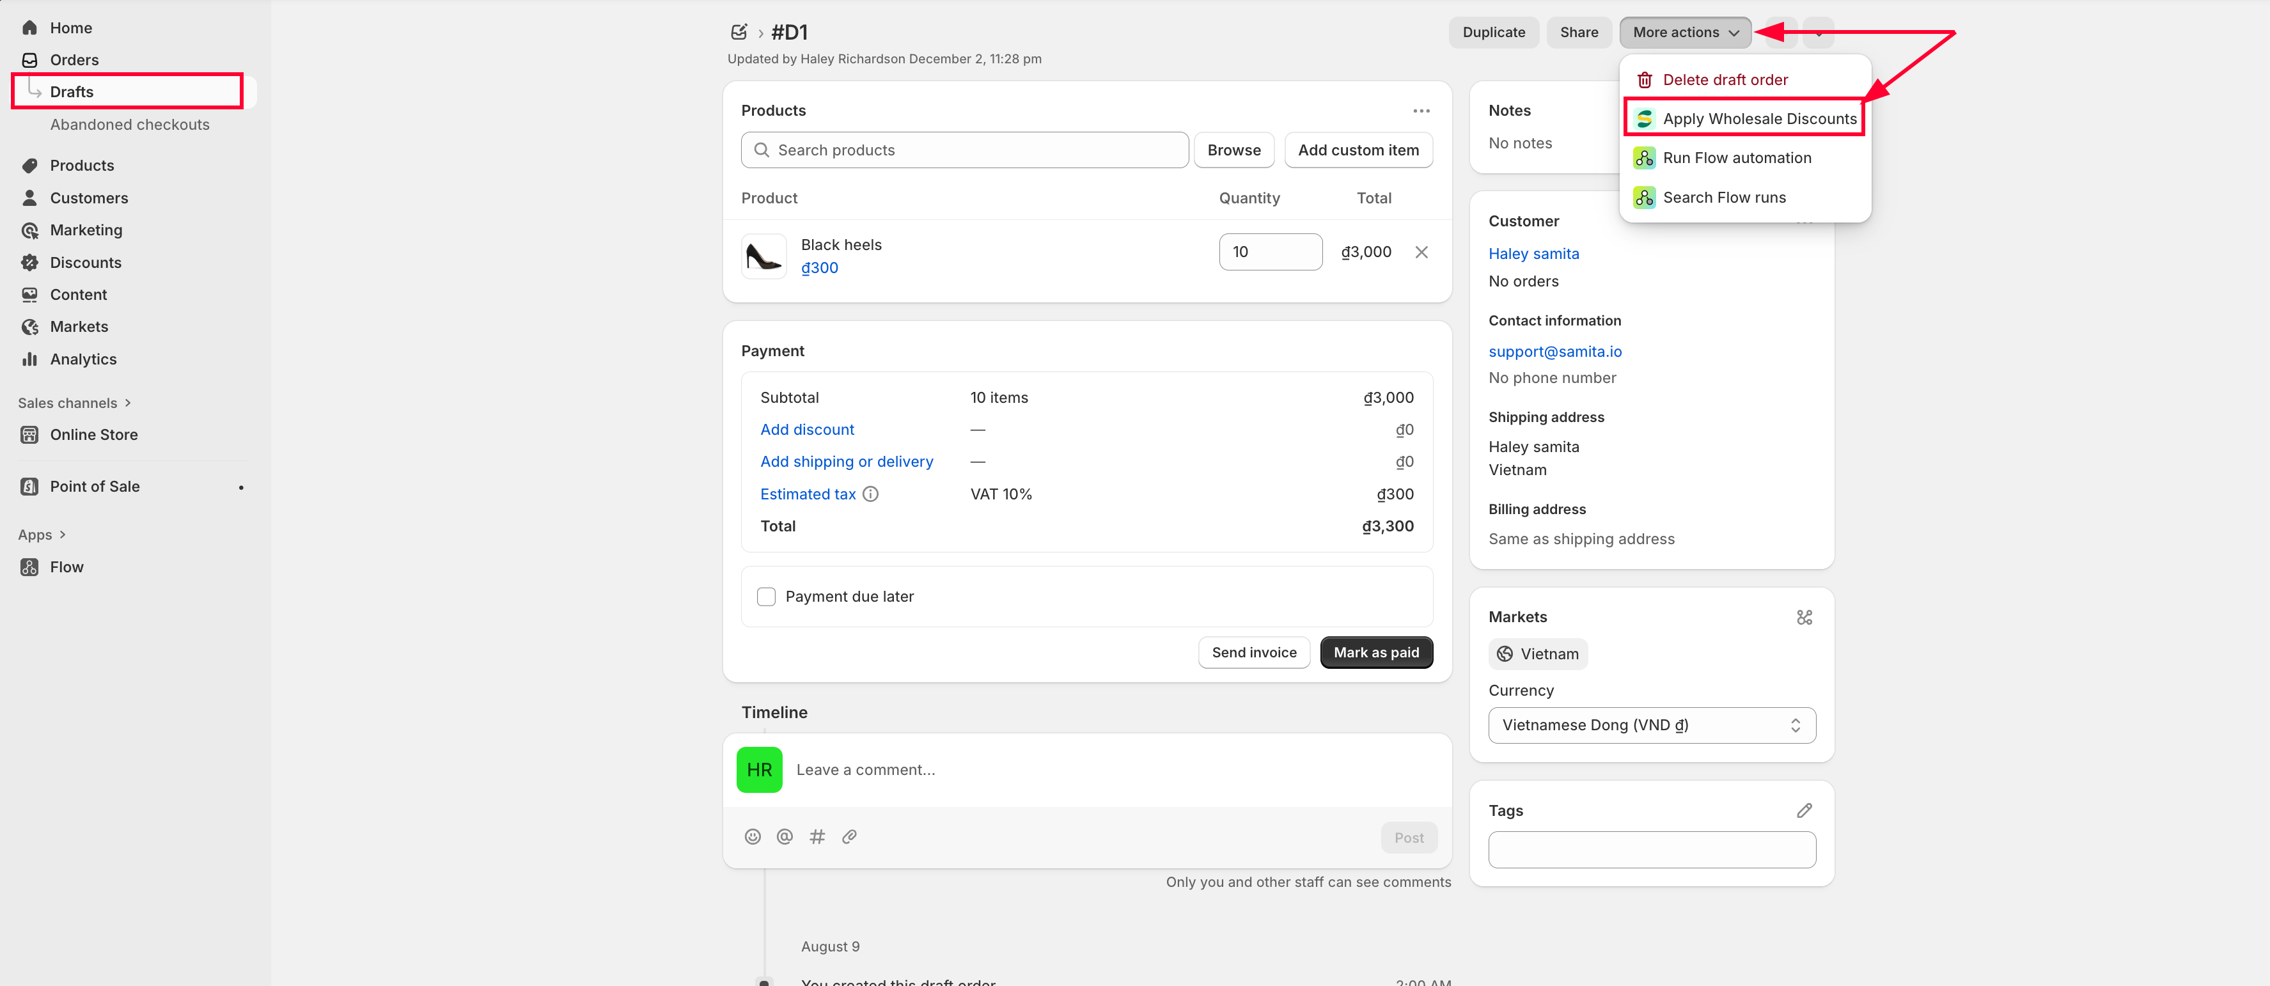Image resolution: width=2270 pixels, height=986 pixels.
Task: Click the trash icon beside Delete draft order
Action: [x=1643, y=80]
